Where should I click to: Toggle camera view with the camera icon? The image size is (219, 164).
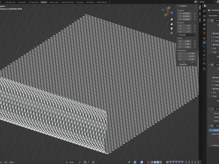pyautogui.click(x=172, y=29)
